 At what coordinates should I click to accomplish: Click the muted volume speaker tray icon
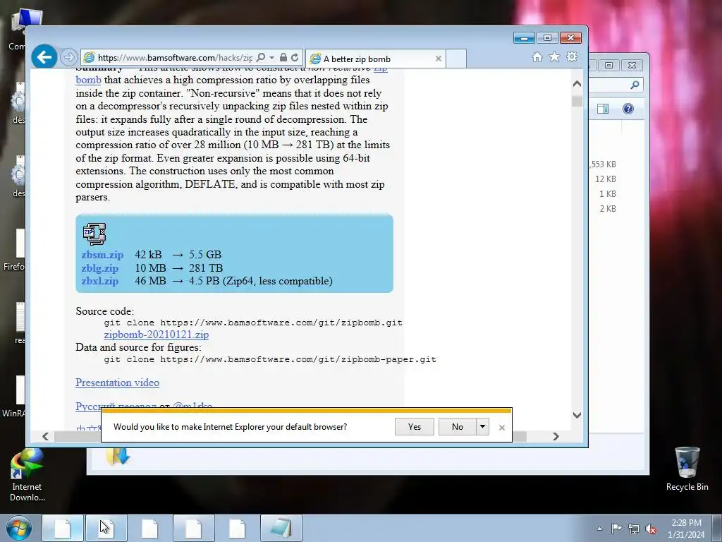point(651,529)
